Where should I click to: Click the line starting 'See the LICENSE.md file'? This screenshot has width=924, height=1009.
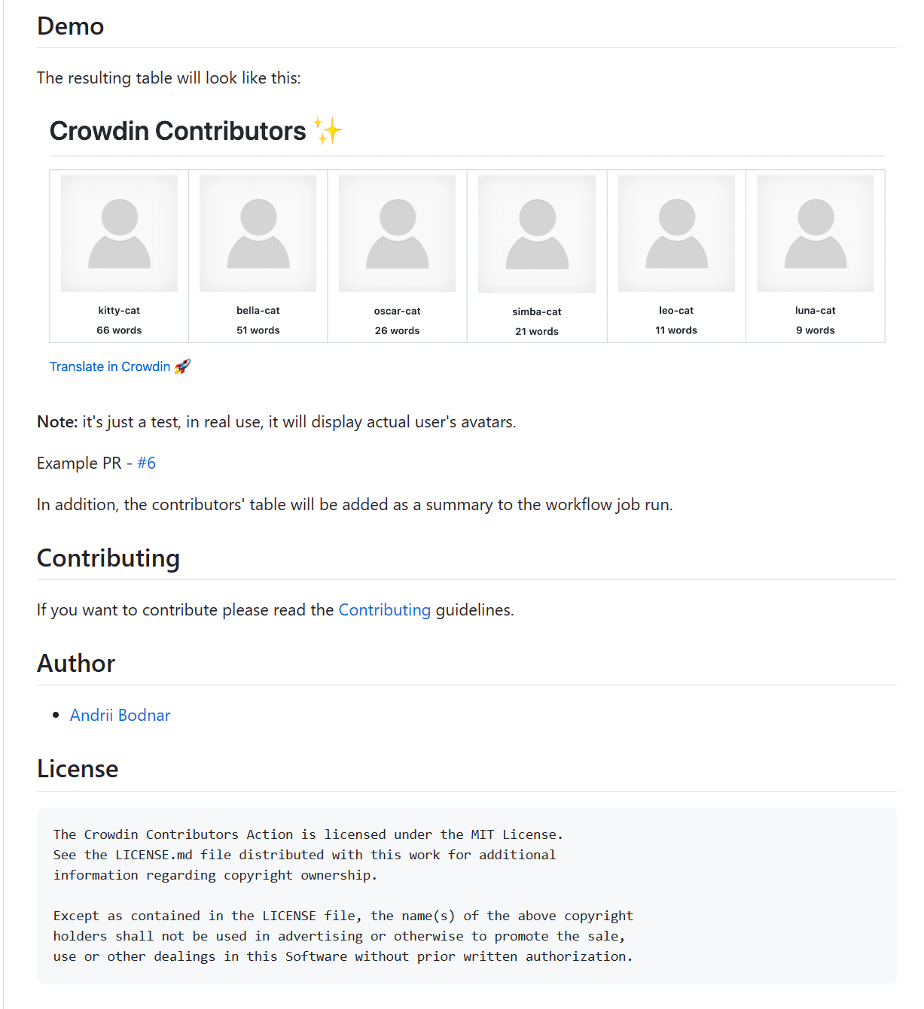pos(304,855)
